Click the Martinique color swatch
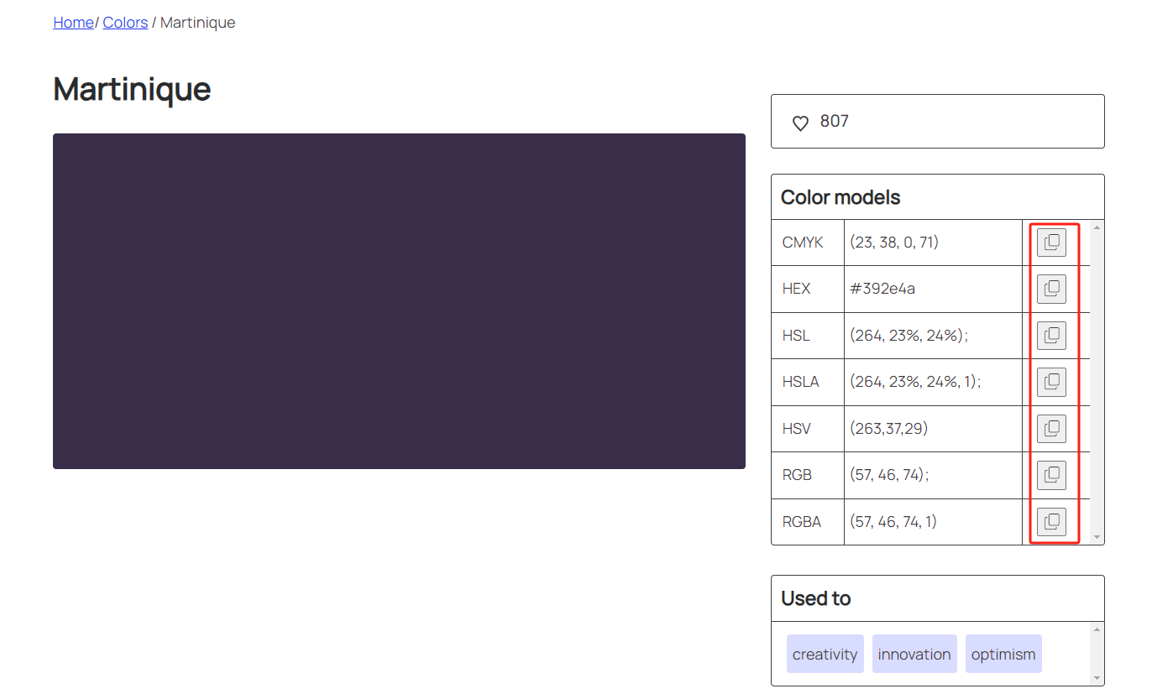Screen dimensions: 1173x694 click(x=399, y=301)
